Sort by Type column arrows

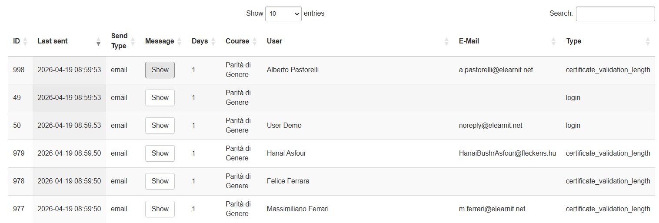(648, 41)
